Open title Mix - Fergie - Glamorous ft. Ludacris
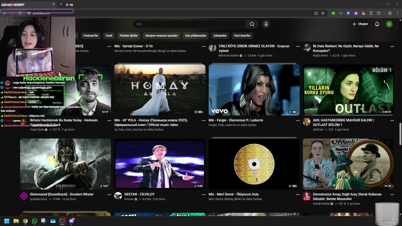The width and height of the screenshot is (402, 226). tap(236, 120)
